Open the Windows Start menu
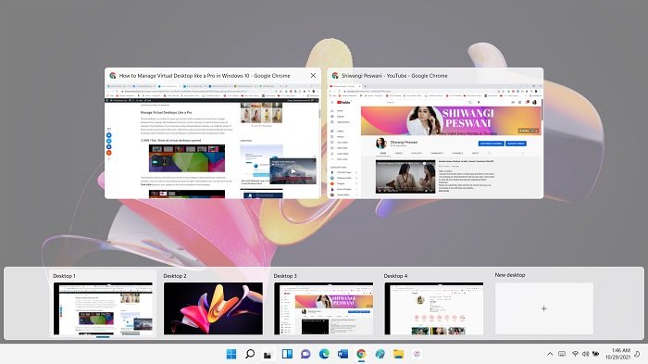648x364 pixels. pyautogui.click(x=231, y=354)
